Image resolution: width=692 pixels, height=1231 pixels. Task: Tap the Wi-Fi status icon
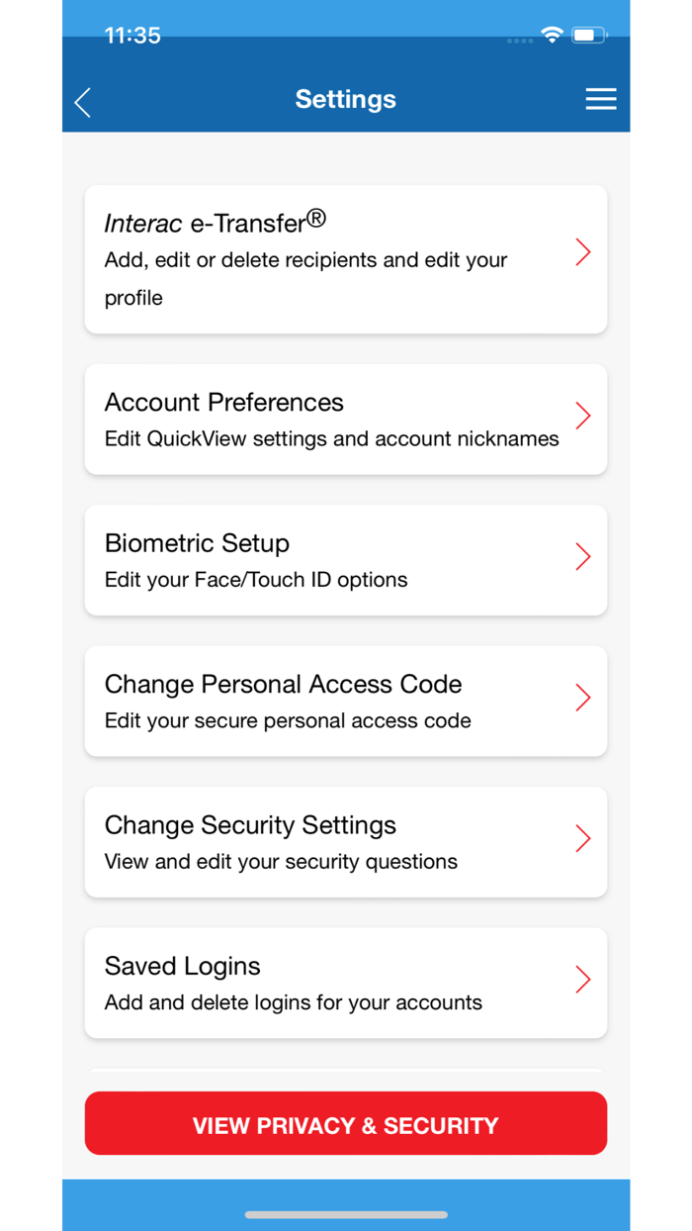pyautogui.click(x=552, y=36)
